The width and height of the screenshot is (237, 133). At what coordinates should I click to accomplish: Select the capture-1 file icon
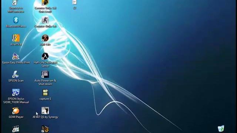[x=45, y=93]
